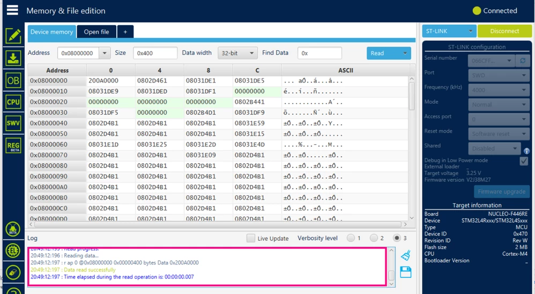This screenshot has height=294, width=535.
Task: Open the REG beta registers icon
Action: 13,145
